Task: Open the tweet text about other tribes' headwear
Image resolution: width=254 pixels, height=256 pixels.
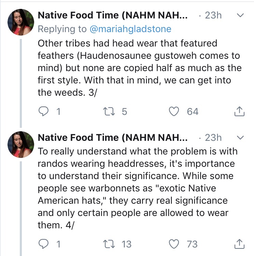Action: [x=137, y=68]
